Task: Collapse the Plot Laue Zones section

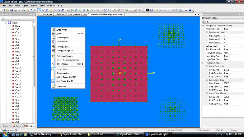Action: (203, 63)
